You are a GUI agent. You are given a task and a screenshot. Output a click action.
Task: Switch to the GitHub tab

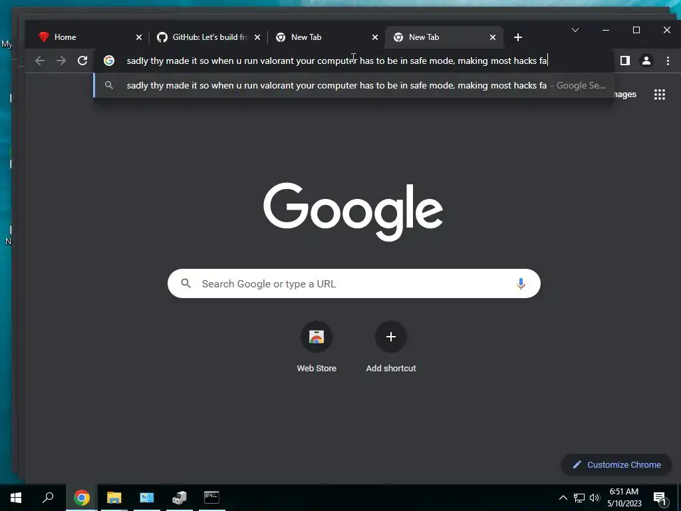pos(208,37)
